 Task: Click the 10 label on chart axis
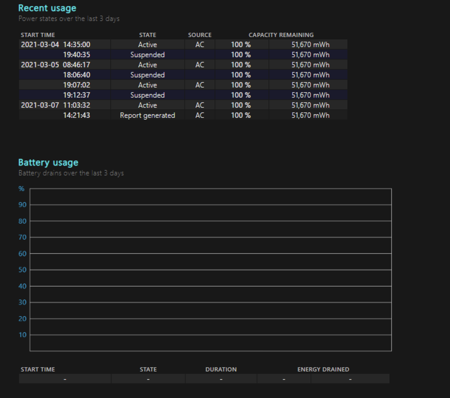22,335
